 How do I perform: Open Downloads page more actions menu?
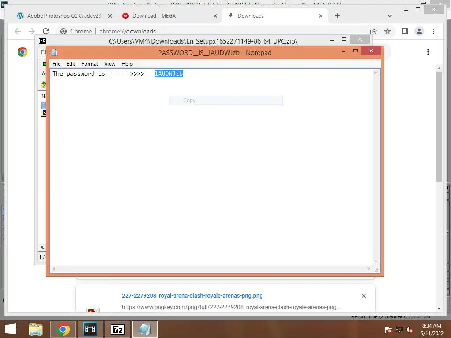[428, 52]
